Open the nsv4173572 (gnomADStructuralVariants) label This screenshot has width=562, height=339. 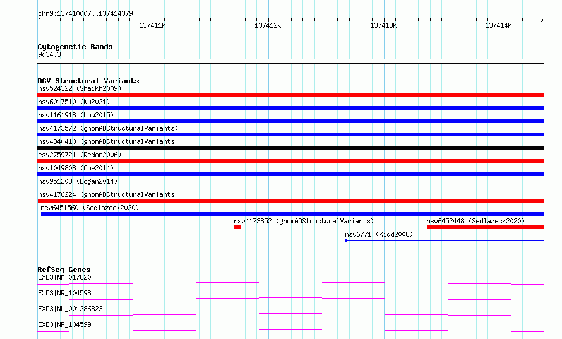(108, 128)
